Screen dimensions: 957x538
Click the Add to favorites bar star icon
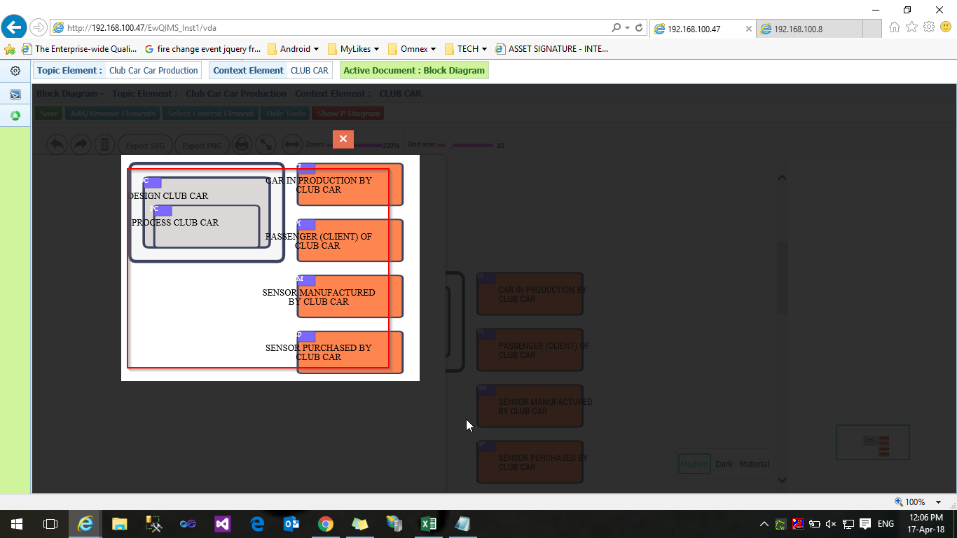tap(10, 49)
